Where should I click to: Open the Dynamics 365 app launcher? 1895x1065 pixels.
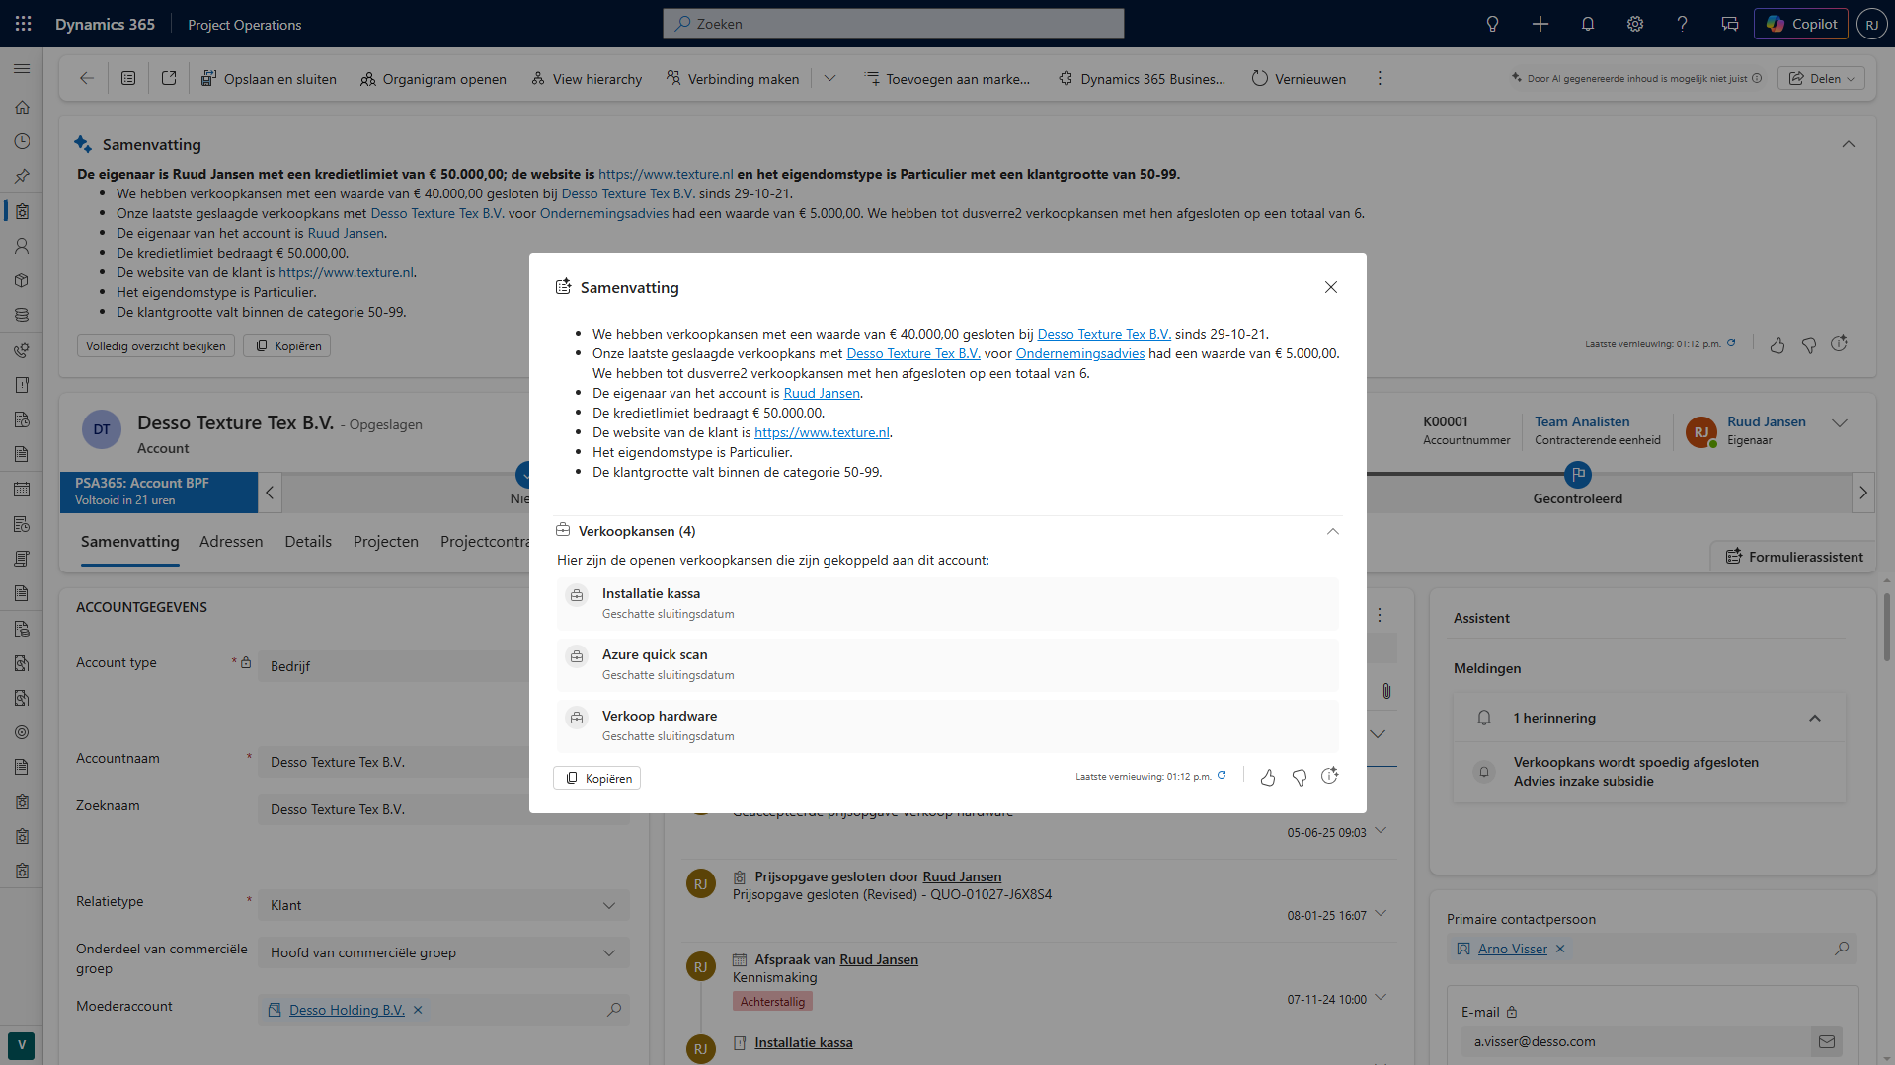point(24,24)
